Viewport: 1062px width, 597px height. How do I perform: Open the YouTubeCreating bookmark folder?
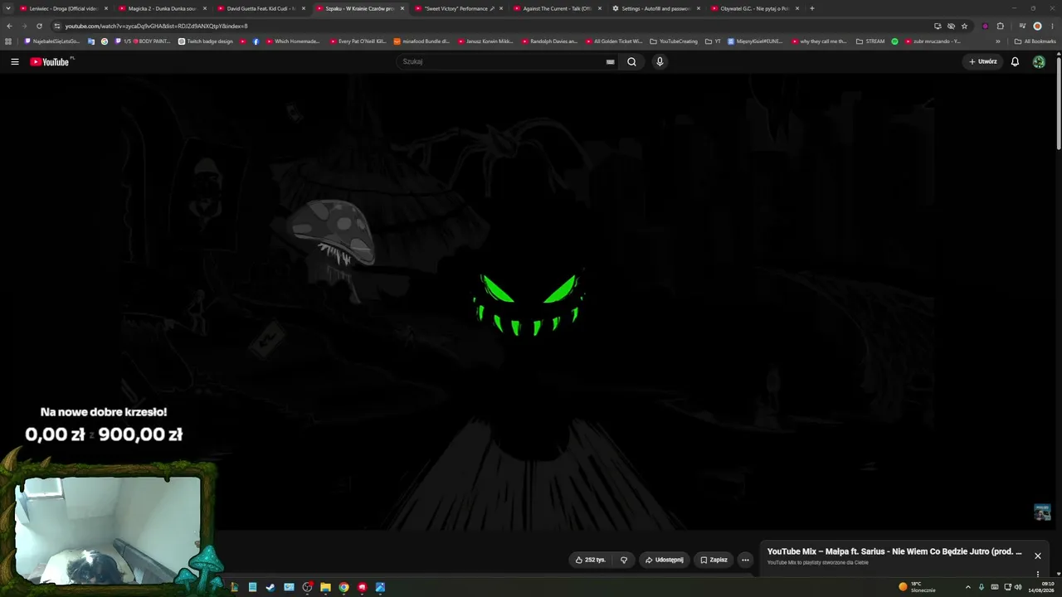pyautogui.click(x=674, y=41)
